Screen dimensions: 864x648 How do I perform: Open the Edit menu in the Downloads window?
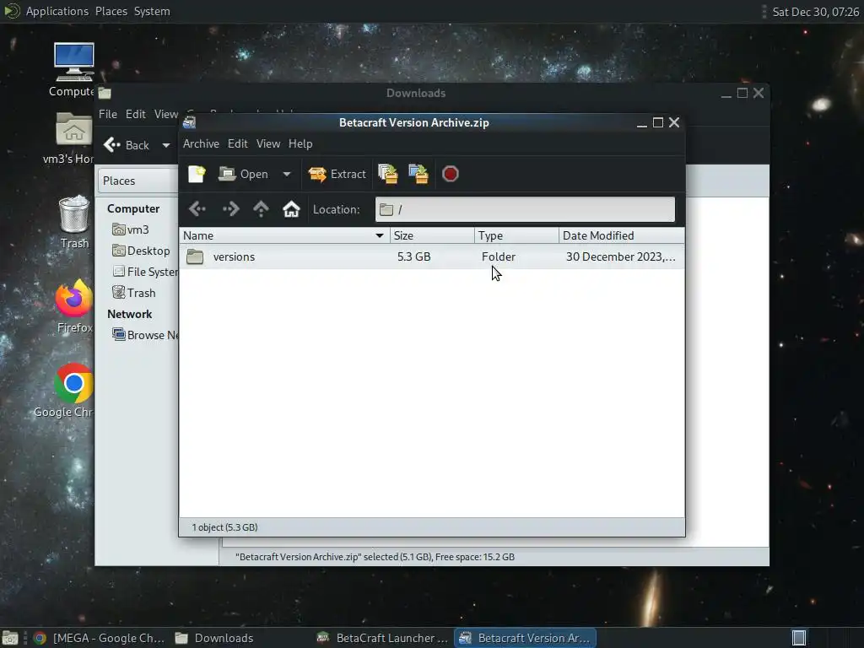tap(136, 114)
